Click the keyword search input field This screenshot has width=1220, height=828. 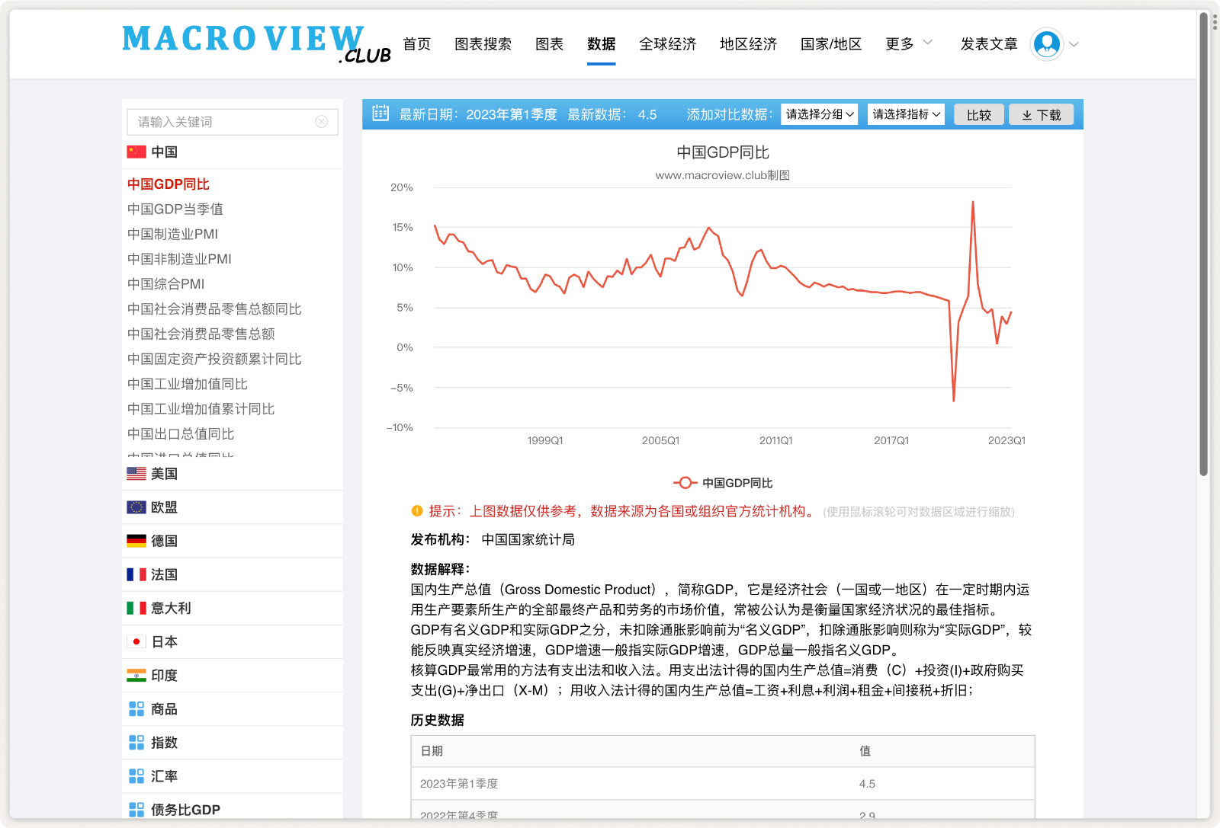[221, 122]
